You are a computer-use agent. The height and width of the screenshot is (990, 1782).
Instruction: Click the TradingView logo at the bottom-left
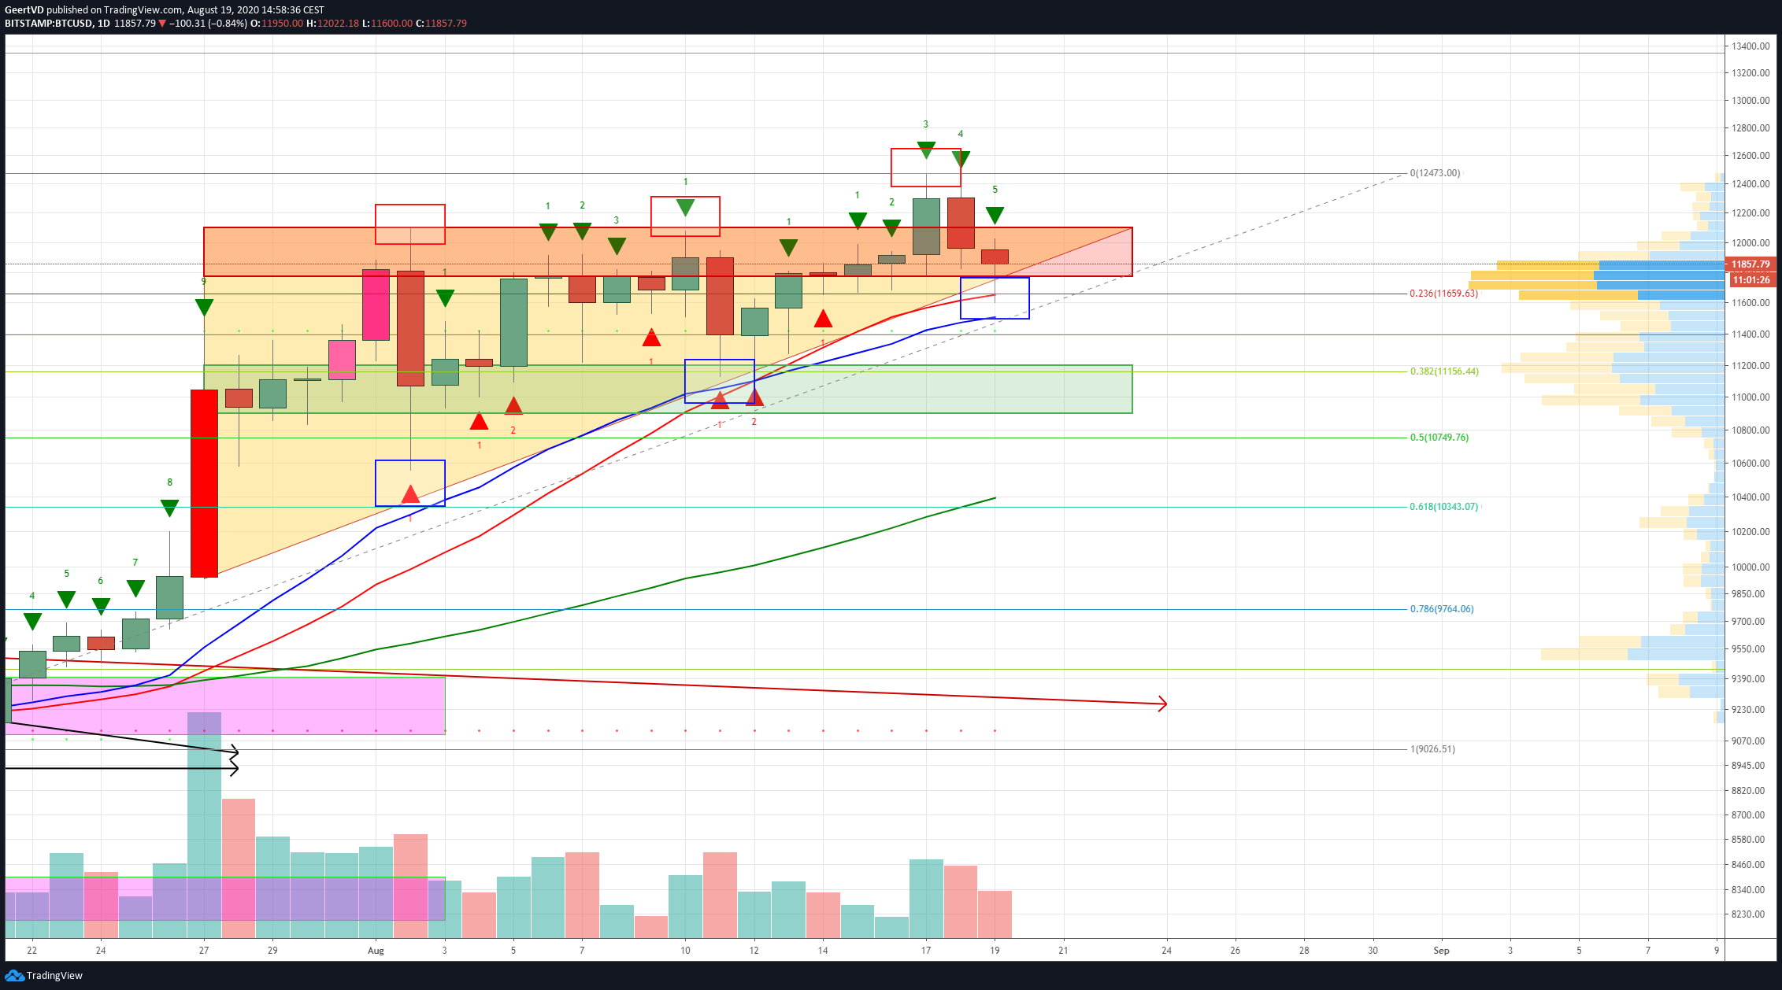pos(44,975)
